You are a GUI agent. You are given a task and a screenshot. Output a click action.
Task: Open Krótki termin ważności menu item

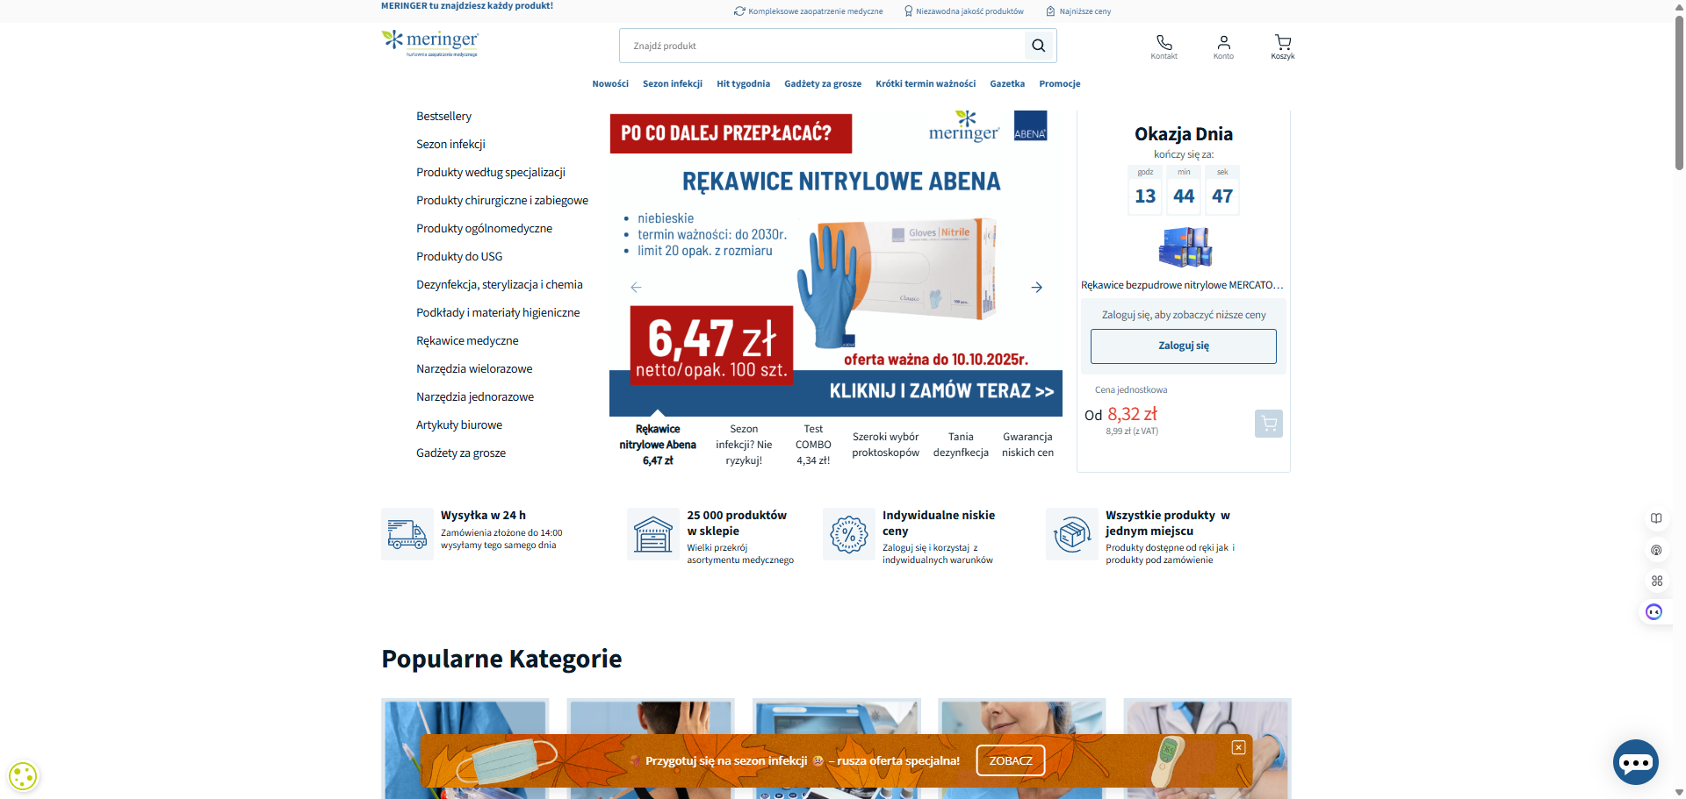[x=926, y=84]
